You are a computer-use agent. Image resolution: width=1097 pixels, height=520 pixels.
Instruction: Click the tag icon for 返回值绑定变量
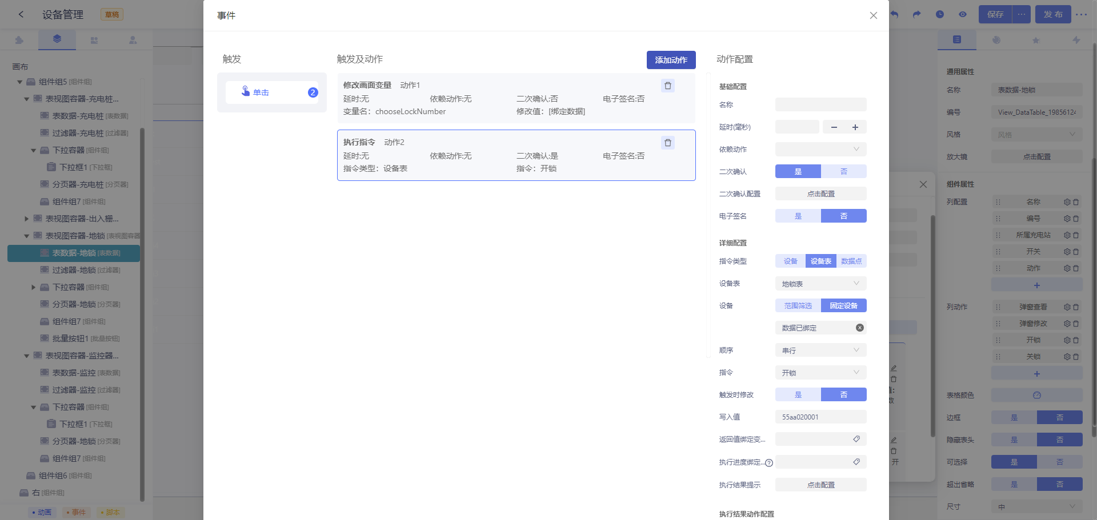pos(856,439)
